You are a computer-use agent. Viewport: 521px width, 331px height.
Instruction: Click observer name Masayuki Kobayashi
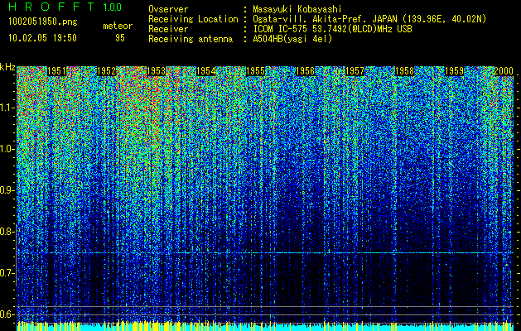coord(297,9)
